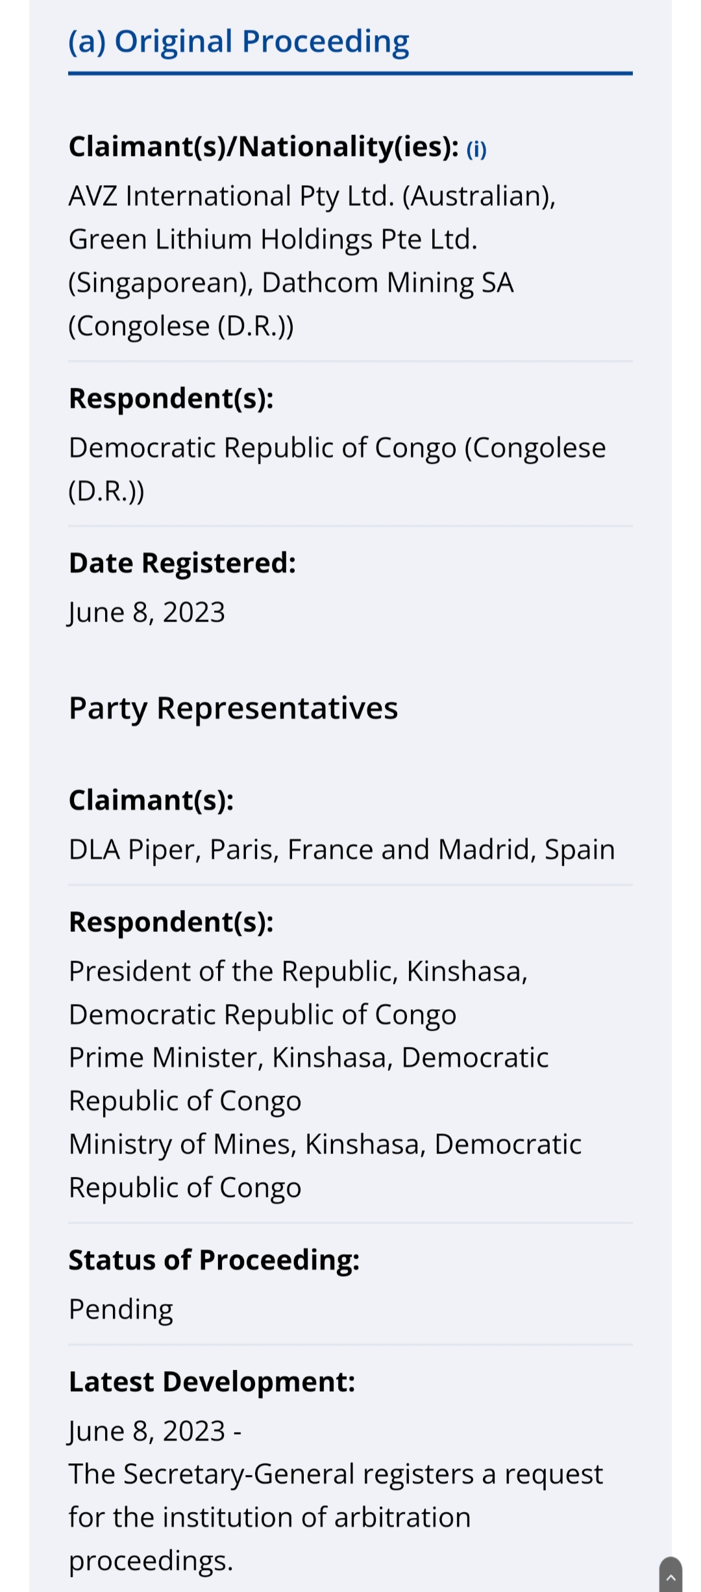Image resolution: width=701 pixels, height=1592 pixels.
Task: Select the Date Registered label
Action: tap(182, 562)
